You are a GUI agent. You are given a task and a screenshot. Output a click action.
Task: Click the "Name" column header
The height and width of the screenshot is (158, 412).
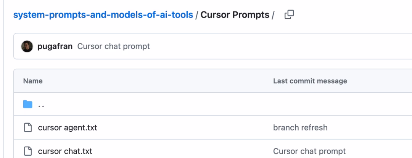(33, 81)
